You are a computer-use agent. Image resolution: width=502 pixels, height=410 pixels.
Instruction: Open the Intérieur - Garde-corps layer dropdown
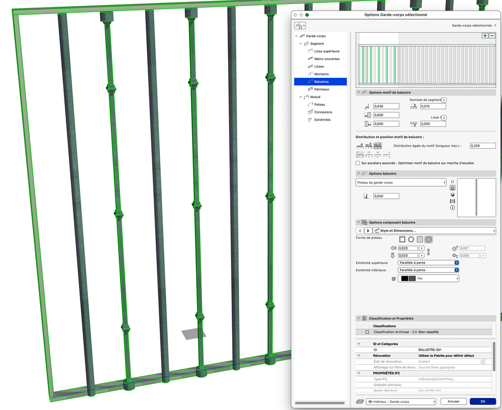coord(401,401)
